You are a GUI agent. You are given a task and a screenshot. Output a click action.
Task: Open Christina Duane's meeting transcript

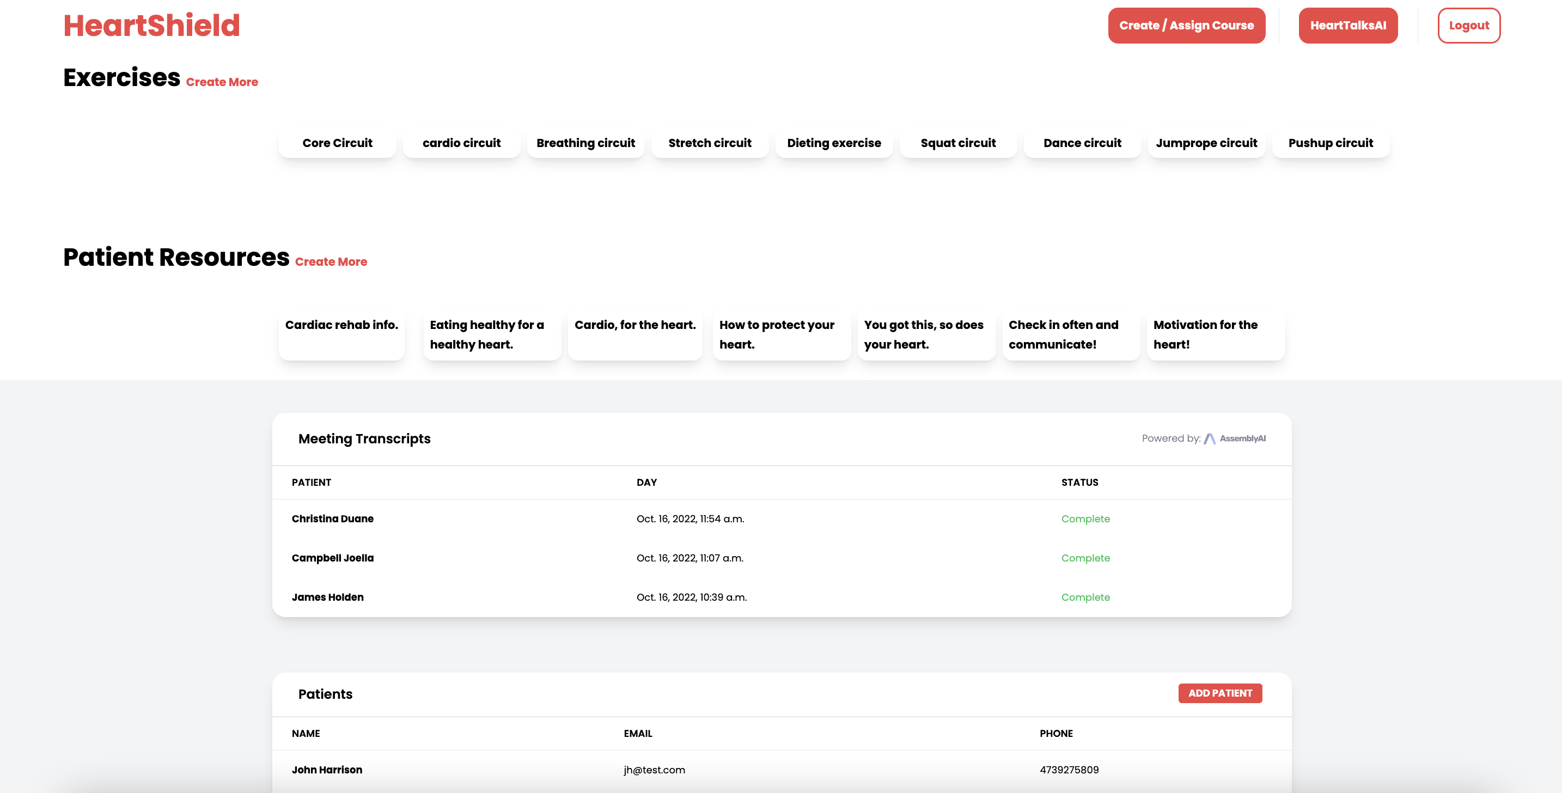pos(332,519)
